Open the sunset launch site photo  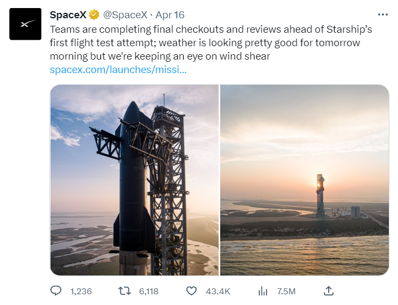tap(305, 180)
